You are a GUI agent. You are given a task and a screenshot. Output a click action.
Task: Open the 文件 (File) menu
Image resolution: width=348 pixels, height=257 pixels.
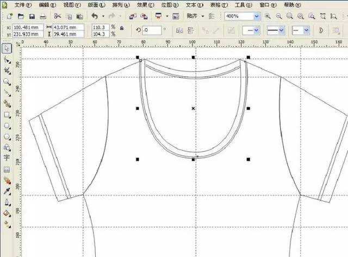click(x=22, y=4)
